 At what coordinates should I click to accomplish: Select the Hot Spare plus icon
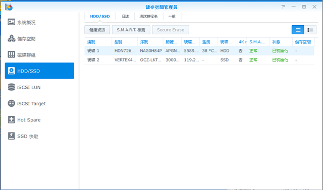point(11,119)
